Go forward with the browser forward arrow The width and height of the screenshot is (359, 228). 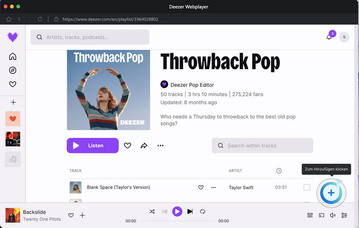pyautogui.click(x=29, y=19)
